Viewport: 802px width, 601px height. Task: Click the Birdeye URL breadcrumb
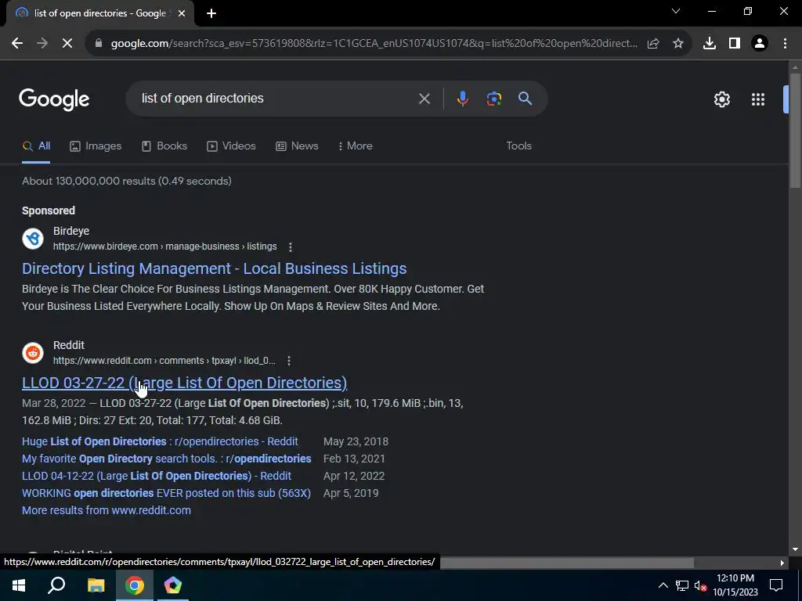click(x=164, y=247)
